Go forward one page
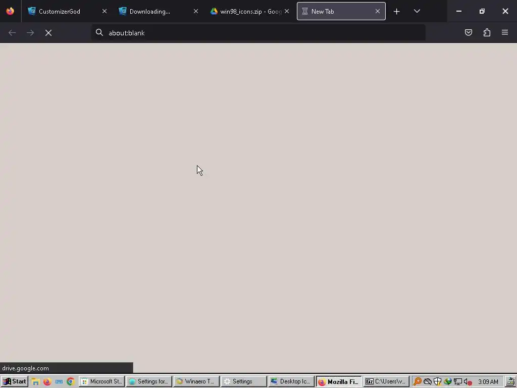 coord(30,33)
